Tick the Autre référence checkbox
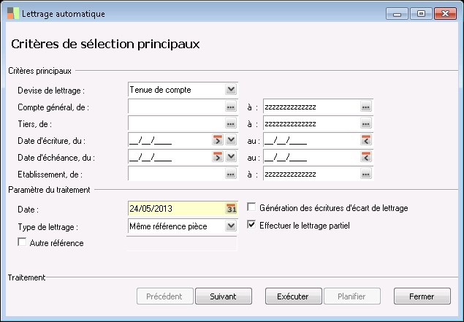This screenshot has height=322, width=464. click(x=22, y=242)
